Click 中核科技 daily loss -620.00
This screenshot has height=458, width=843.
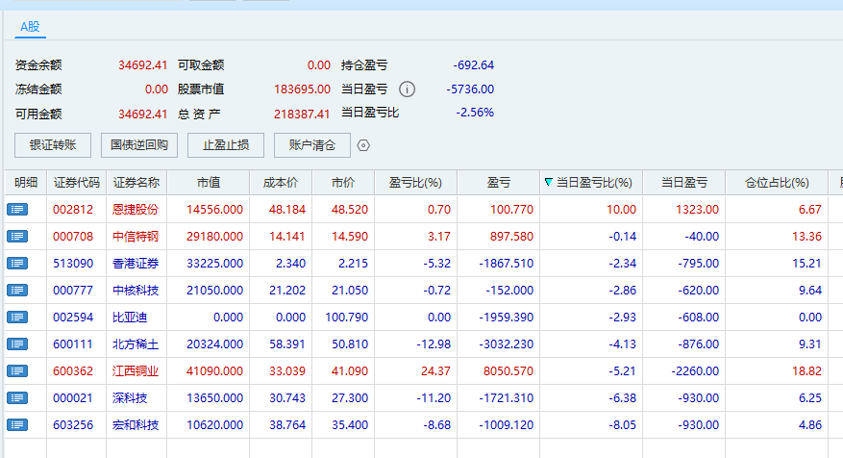699,290
